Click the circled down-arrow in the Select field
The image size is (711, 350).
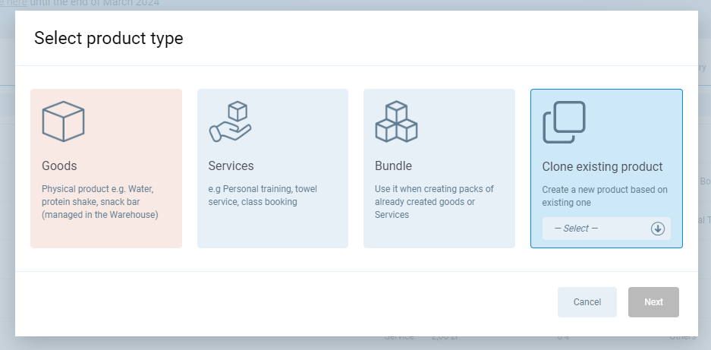(x=657, y=229)
